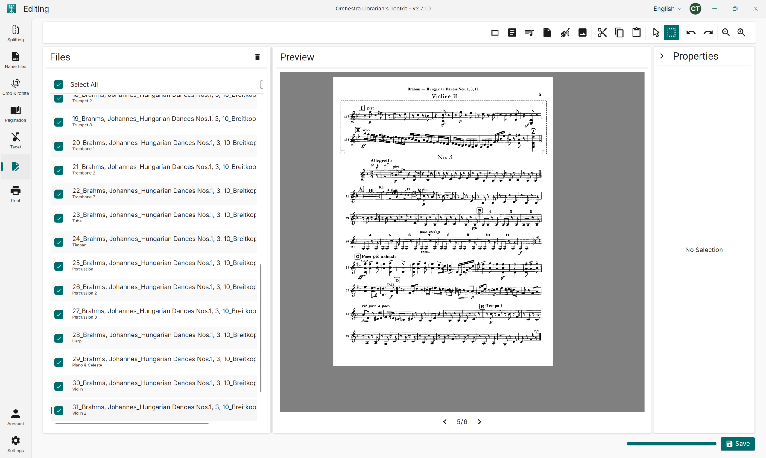Open the Pagination section
Screen dimensions: 766x458
click(16, 114)
